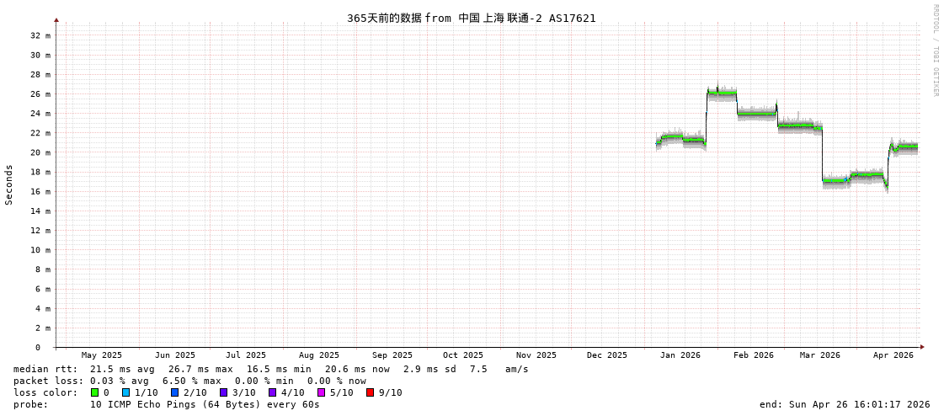This screenshot has height=416, width=944.
Task: Click the Apr 2026 x-axis label
Action: pyautogui.click(x=893, y=355)
